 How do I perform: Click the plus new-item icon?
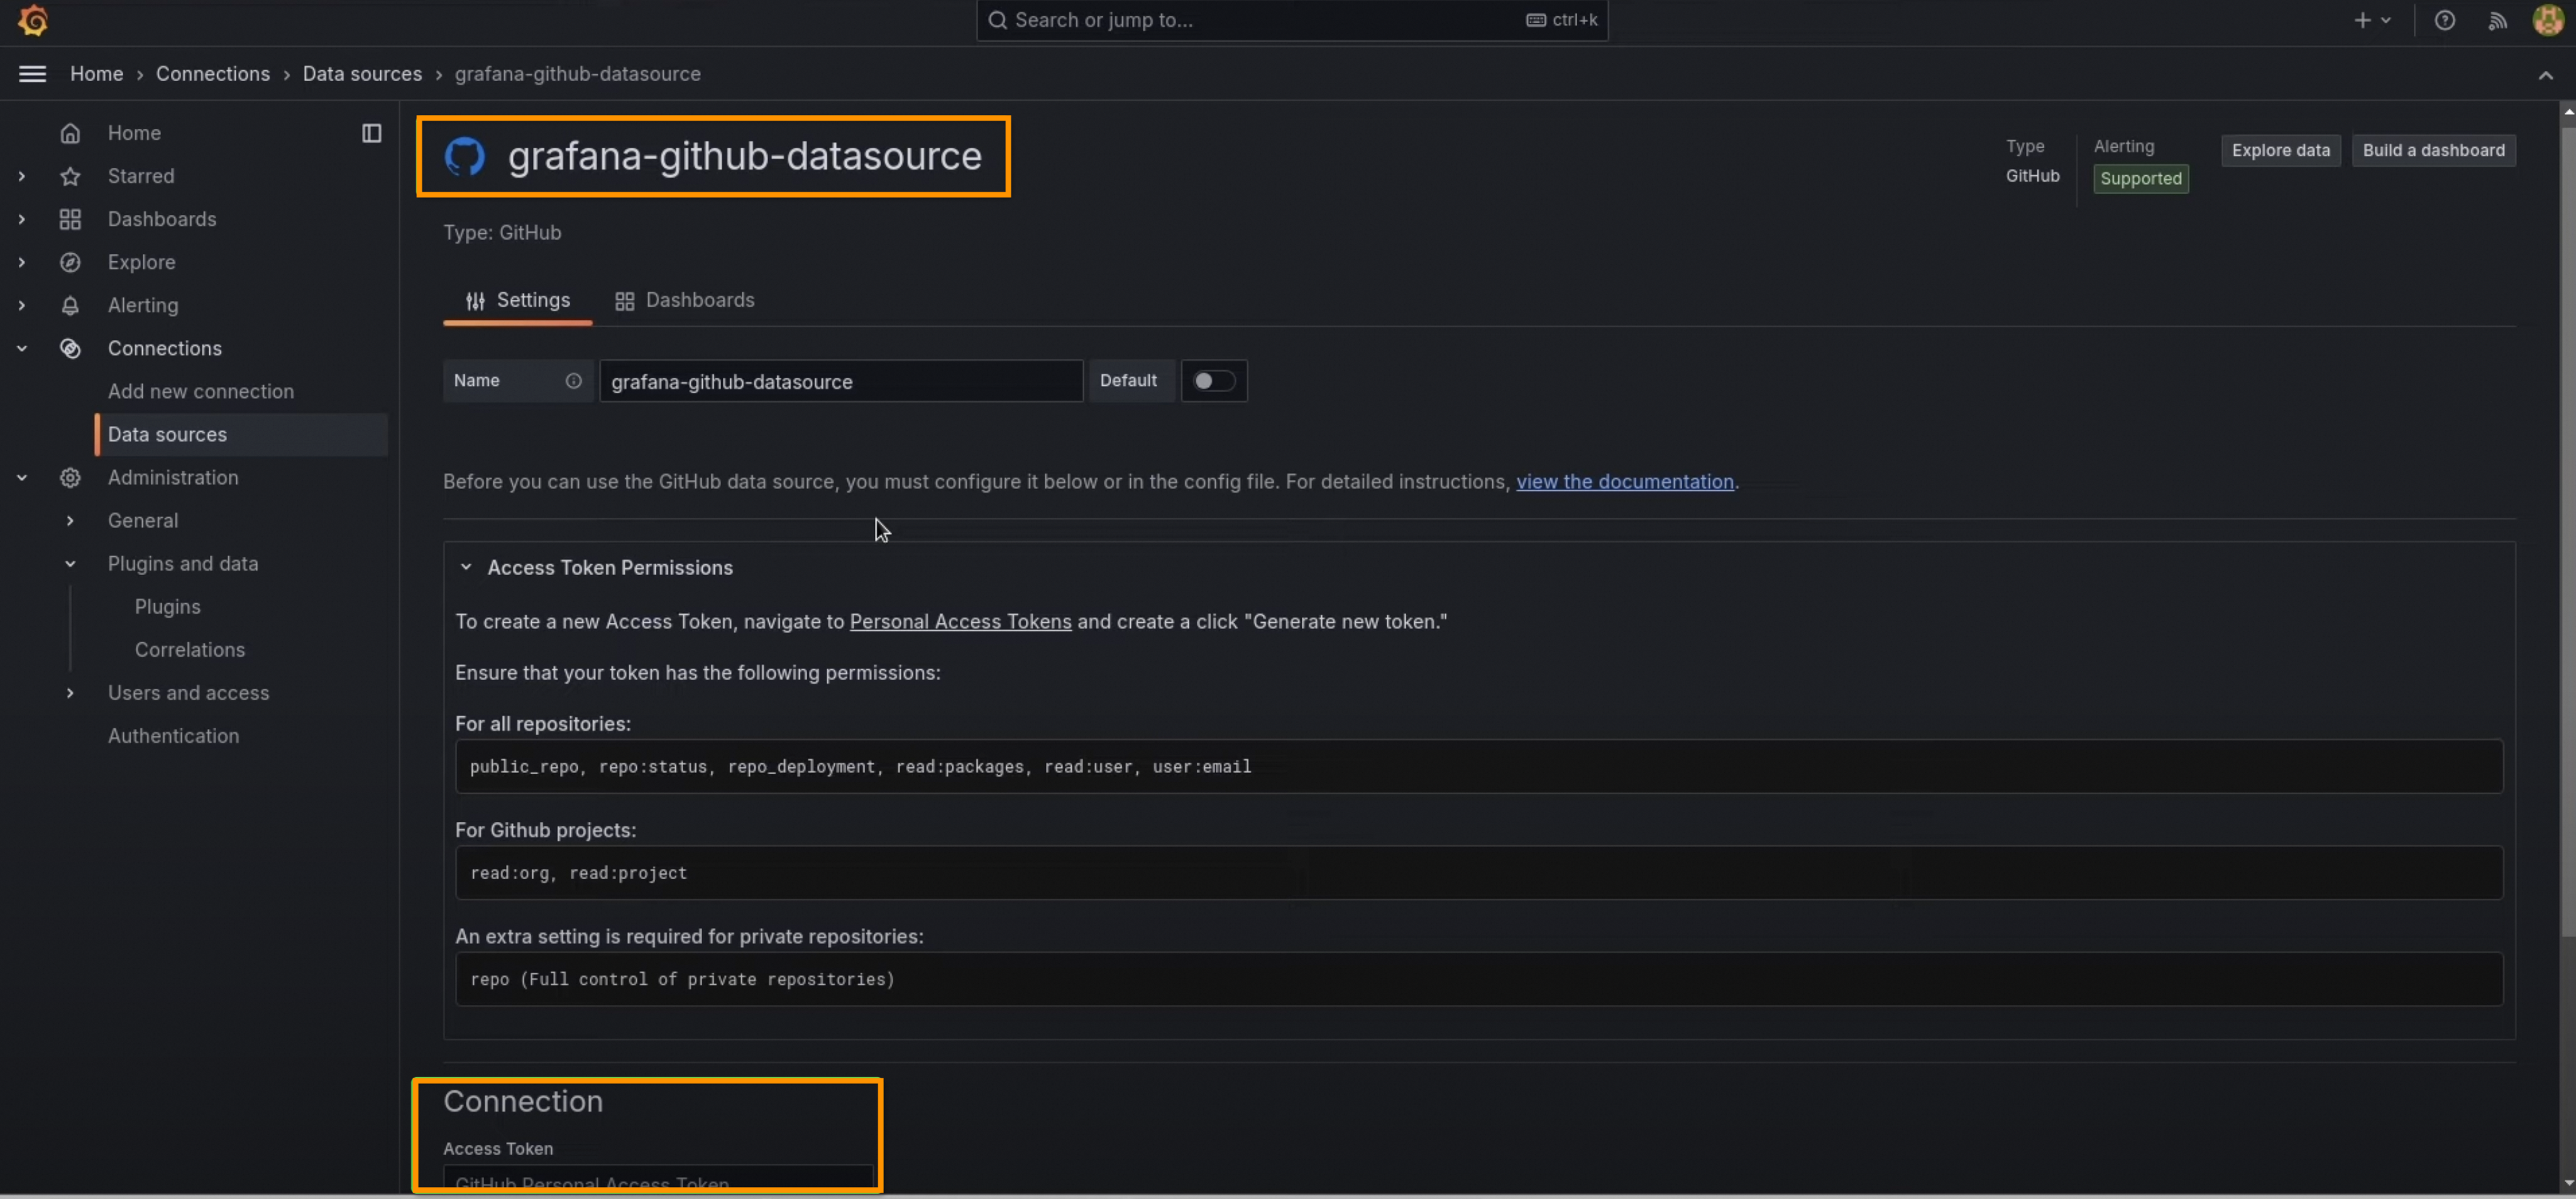[x=2362, y=20]
